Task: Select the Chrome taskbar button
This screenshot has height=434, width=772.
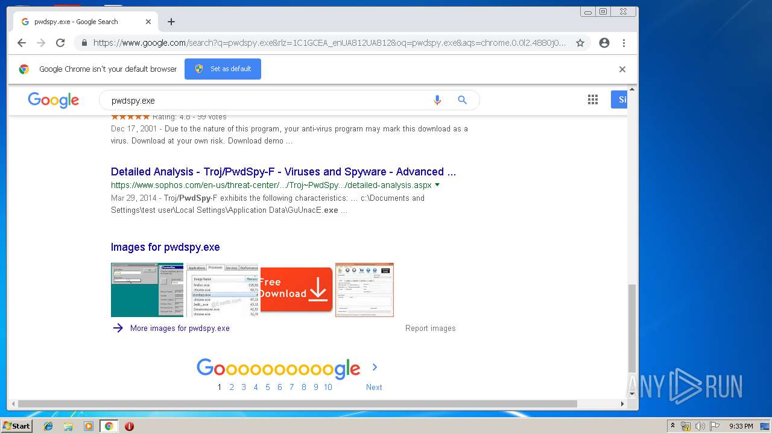Action: (x=109, y=426)
